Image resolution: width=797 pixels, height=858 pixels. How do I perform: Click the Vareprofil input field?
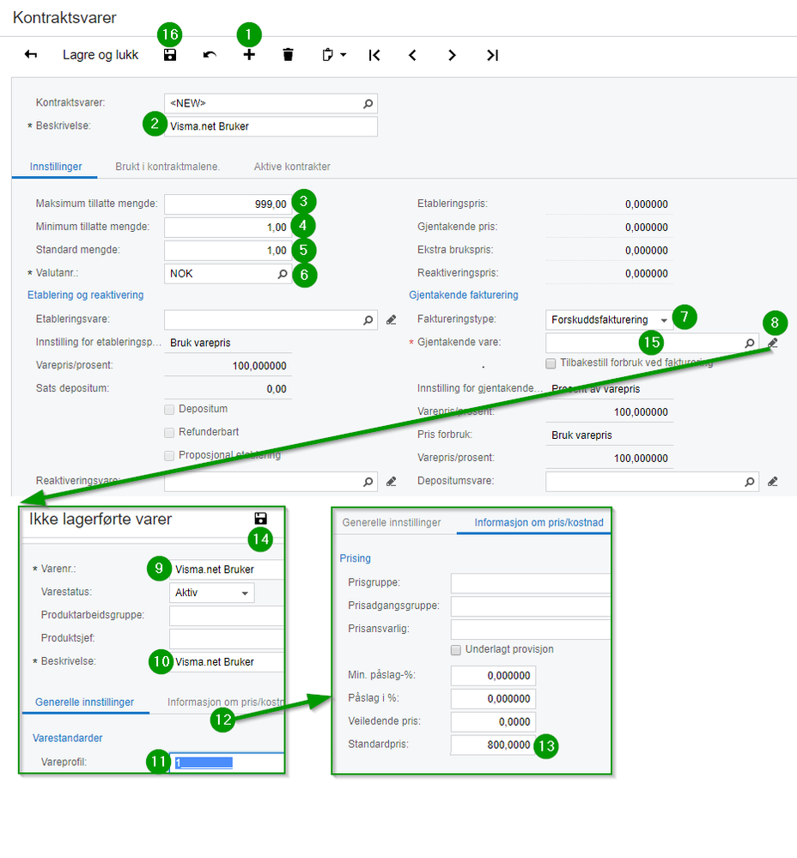coord(227,763)
